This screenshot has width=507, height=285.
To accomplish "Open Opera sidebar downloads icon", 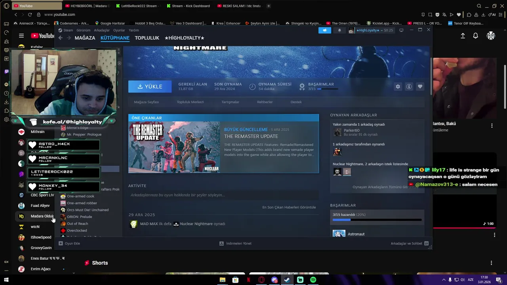I will coord(6,102).
